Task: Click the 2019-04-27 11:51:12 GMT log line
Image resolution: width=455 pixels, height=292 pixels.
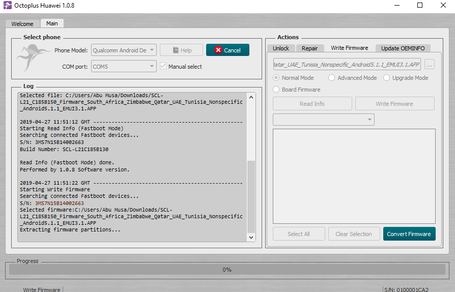Action: pyautogui.click(x=131, y=122)
